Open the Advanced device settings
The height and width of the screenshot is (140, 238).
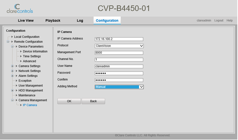(30, 61)
